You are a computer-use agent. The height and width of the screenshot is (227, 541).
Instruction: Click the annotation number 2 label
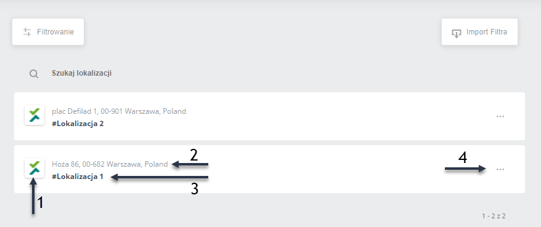[194, 156]
